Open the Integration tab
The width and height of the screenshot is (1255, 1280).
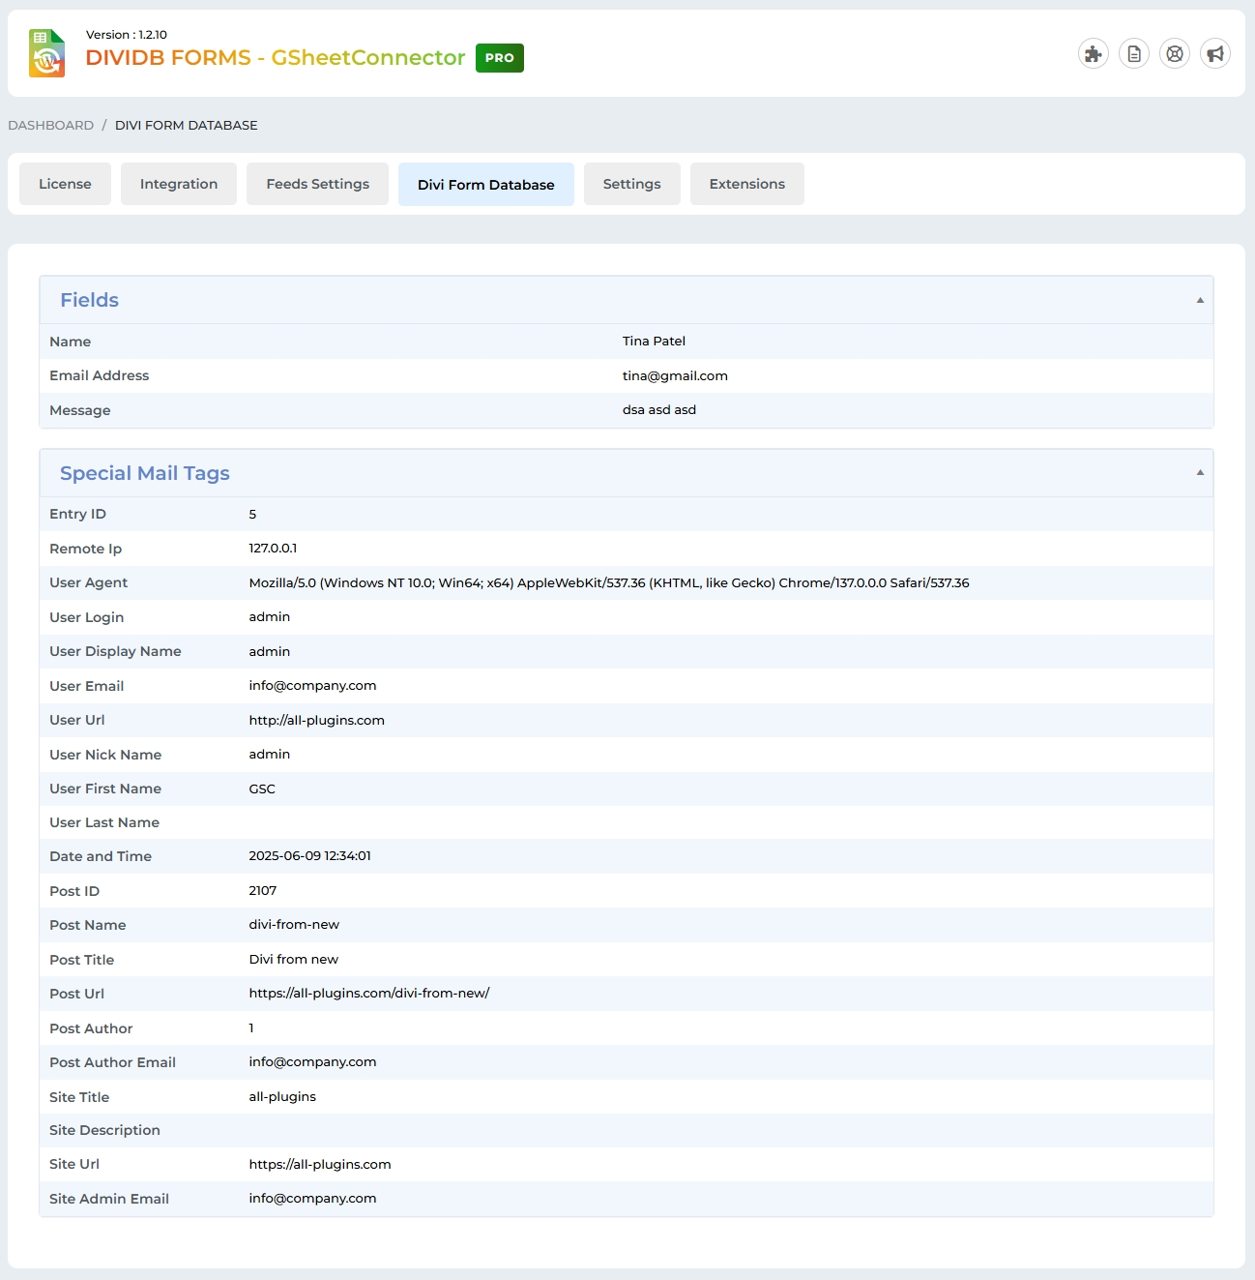[179, 184]
